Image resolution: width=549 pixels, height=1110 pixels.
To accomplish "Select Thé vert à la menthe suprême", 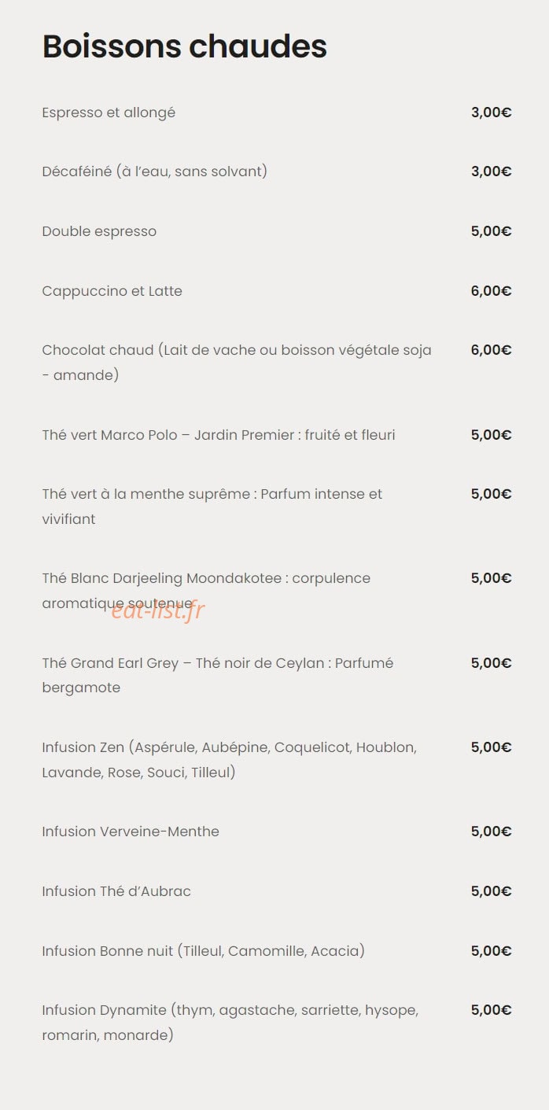I will [212, 507].
